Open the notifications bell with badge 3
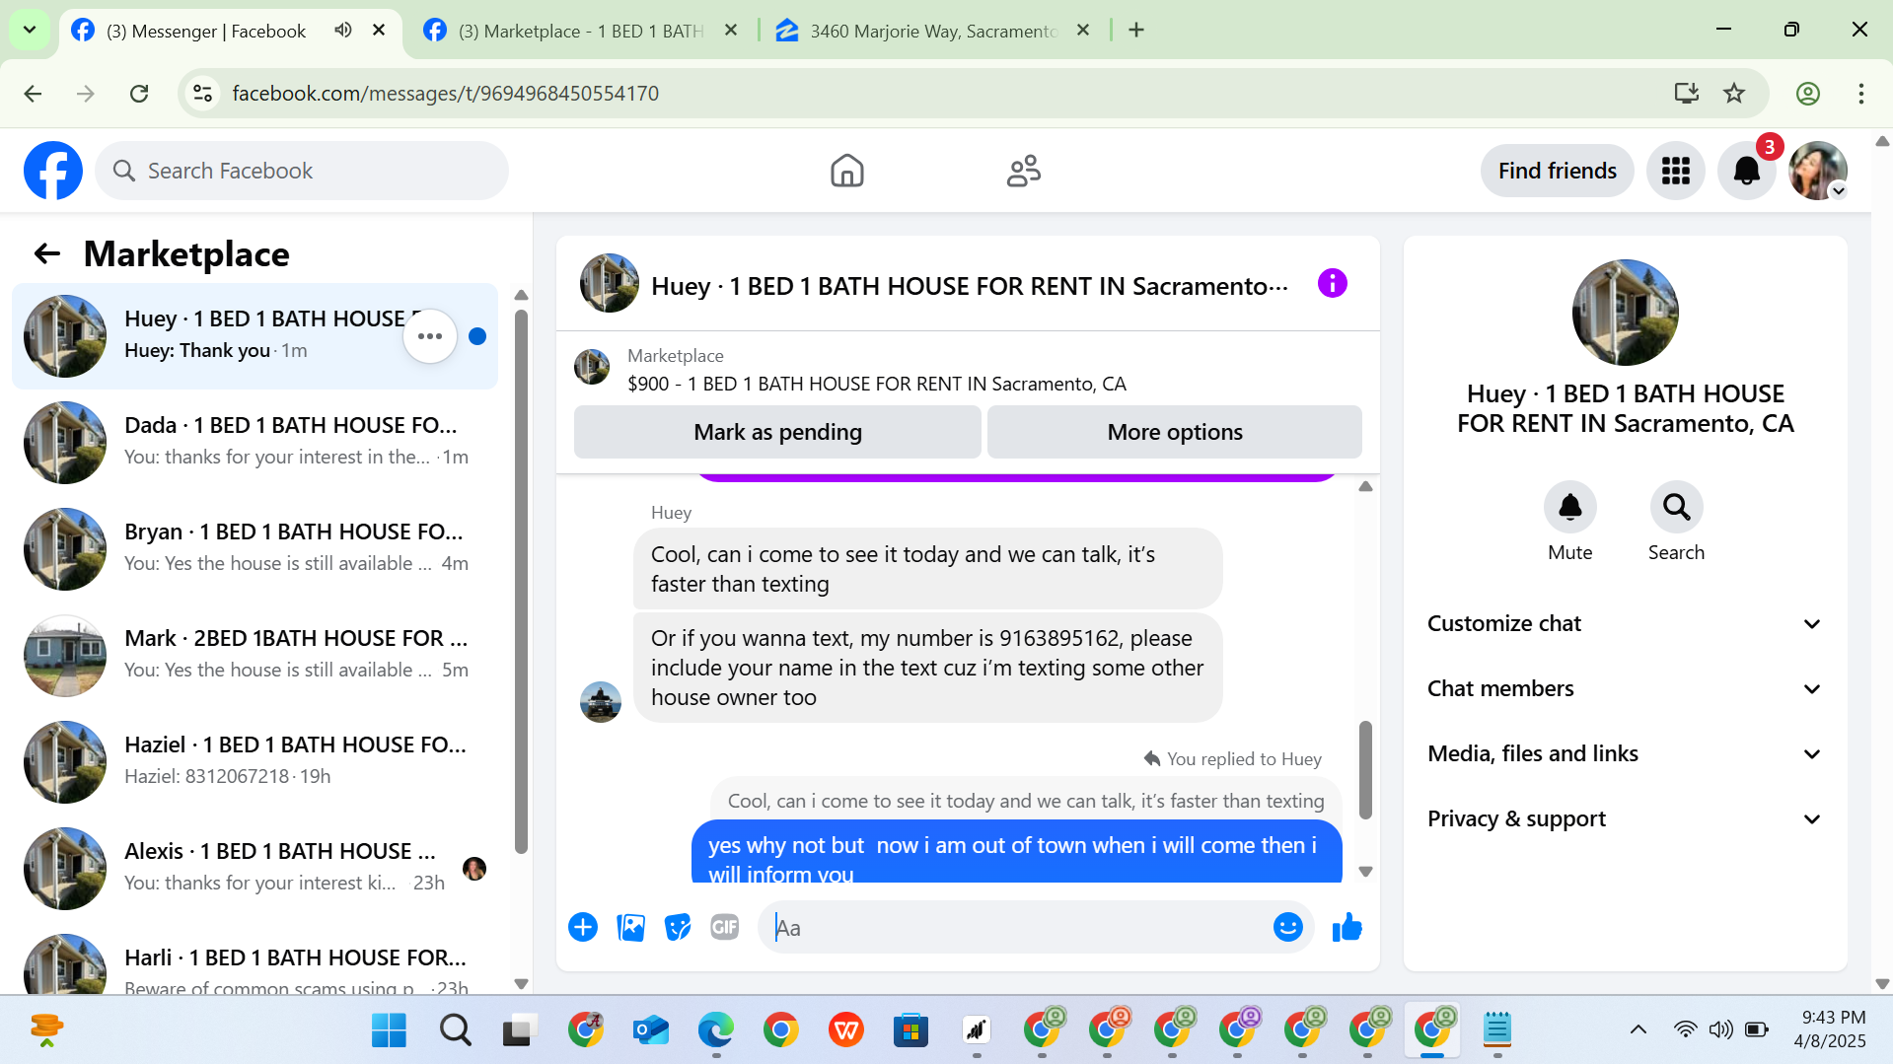Image resolution: width=1893 pixels, height=1064 pixels. pyautogui.click(x=1746, y=171)
